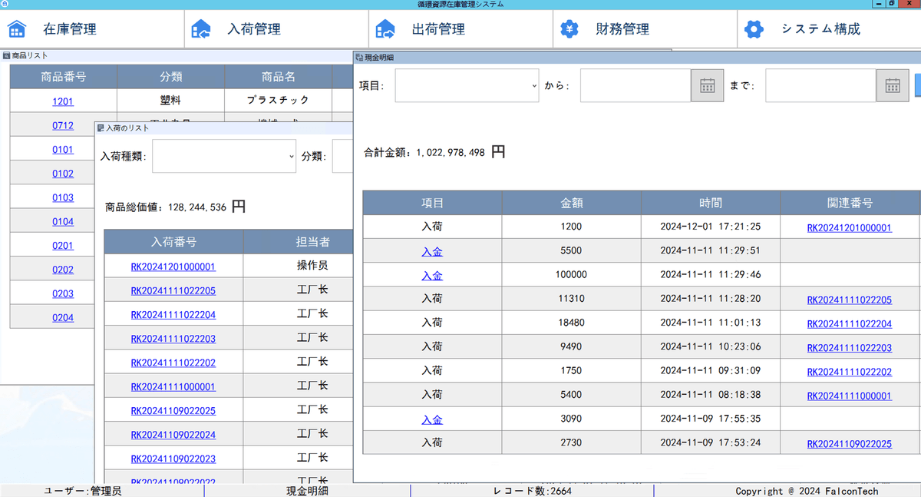This screenshot has width=921, height=497.
Task: Click the 入金 link for amount 100000
Action: point(432,275)
